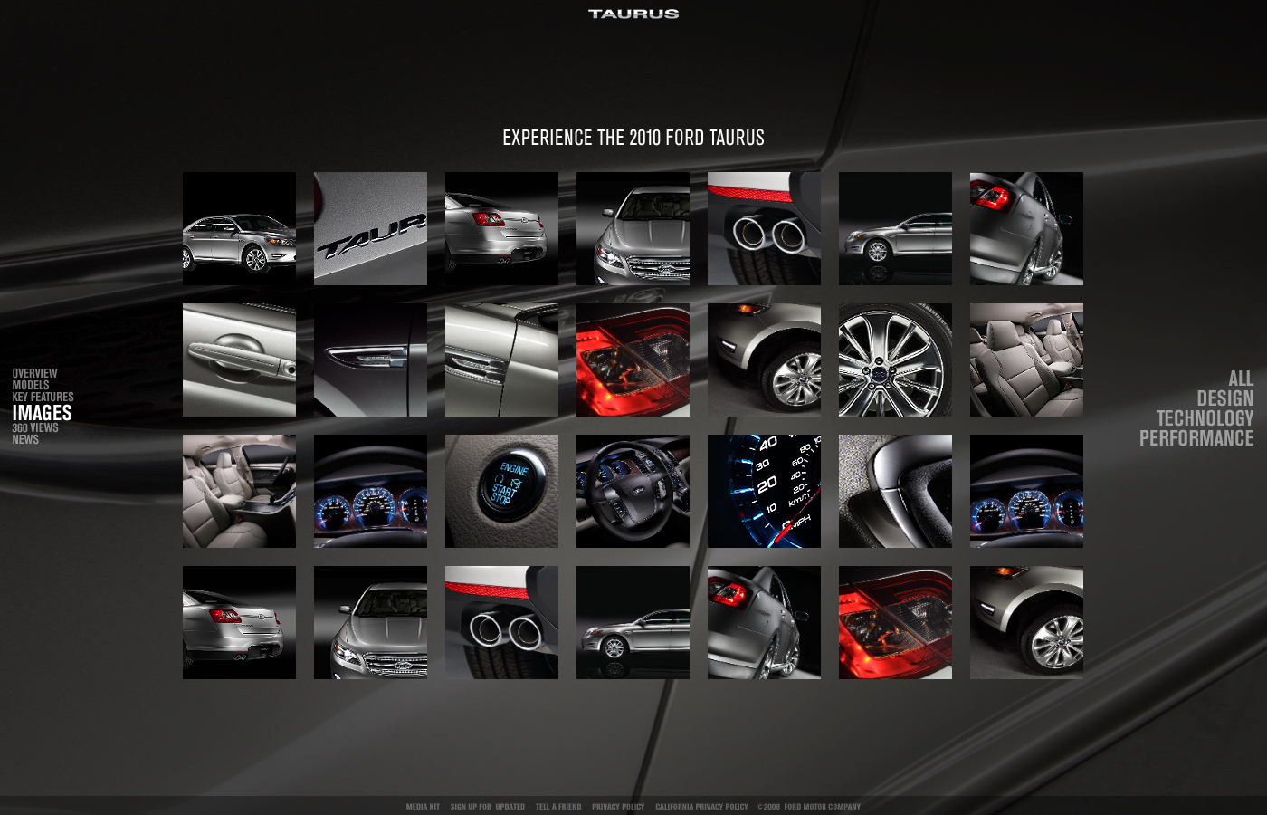The height and width of the screenshot is (815, 1267).
Task: Open the News section
Action: coord(25,439)
